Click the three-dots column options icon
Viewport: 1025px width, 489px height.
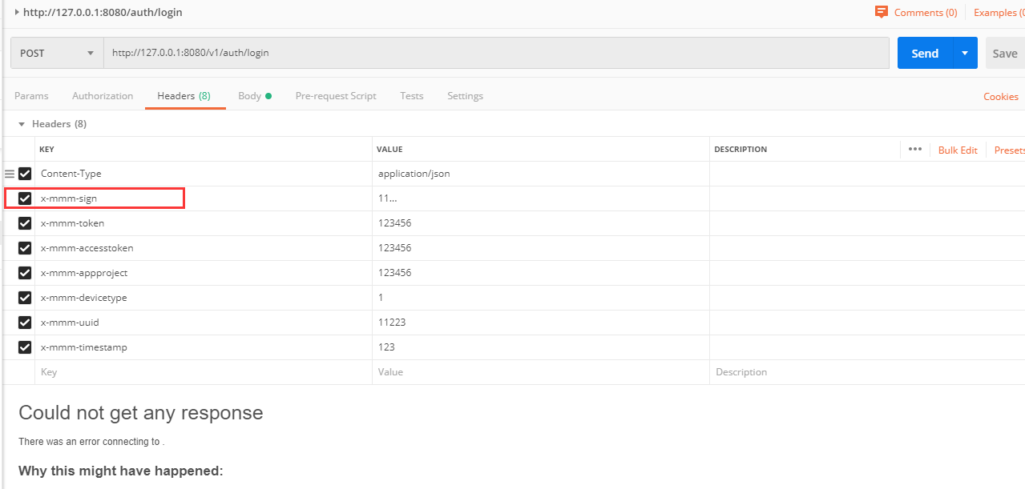coord(915,149)
